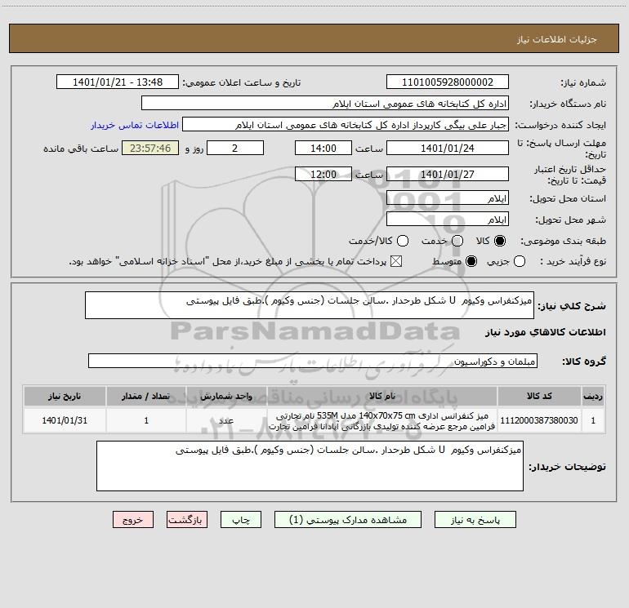Click the delivery province field ایلام
This screenshot has height=608, width=629.
point(448,197)
